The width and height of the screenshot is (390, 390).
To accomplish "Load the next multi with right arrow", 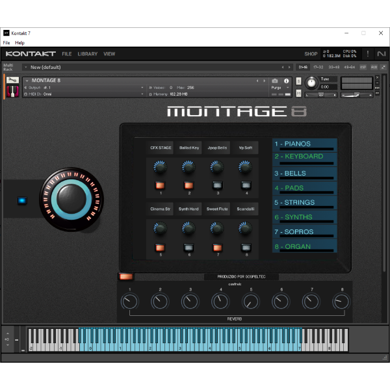I will (x=289, y=67).
